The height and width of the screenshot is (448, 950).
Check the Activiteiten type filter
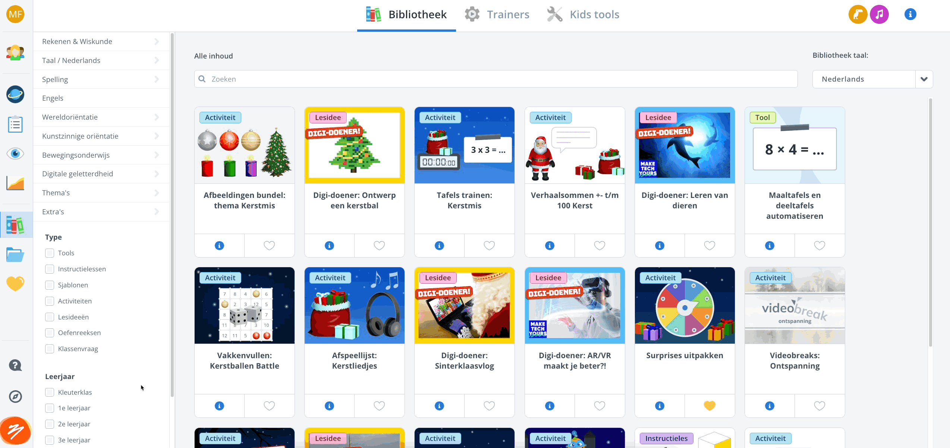click(50, 301)
